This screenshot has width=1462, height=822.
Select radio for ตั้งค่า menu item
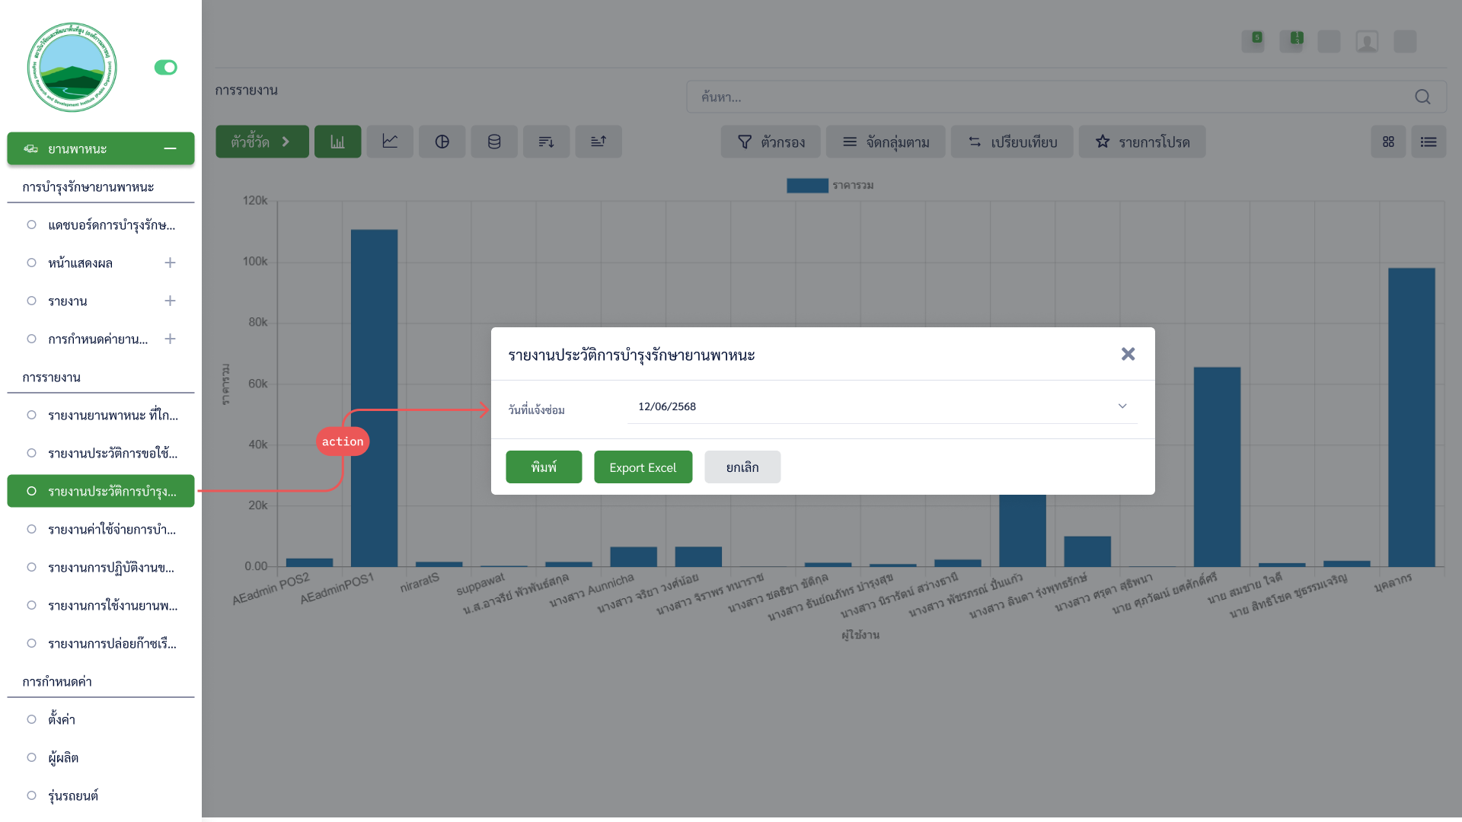pyautogui.click(x=31, y=719)
